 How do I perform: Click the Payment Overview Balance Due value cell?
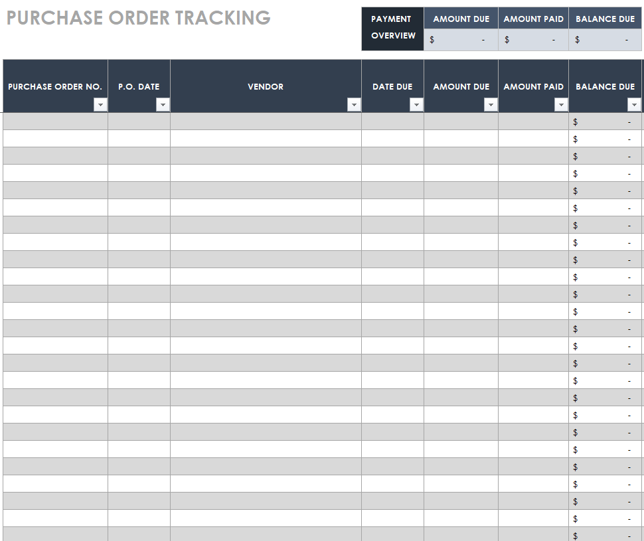[x=605, y=40]
